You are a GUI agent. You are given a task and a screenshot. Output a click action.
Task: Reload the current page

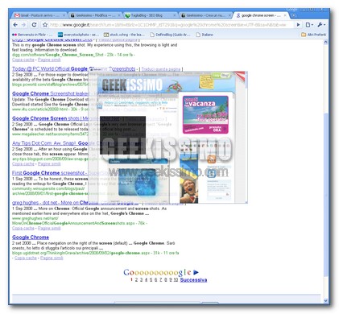(34, 25)
